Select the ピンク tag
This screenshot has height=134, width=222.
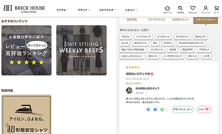pos(125,43)
